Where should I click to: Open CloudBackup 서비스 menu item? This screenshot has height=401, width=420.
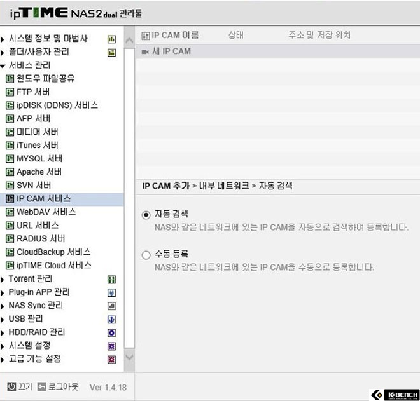pyautogui.click(x=54, y=252)
